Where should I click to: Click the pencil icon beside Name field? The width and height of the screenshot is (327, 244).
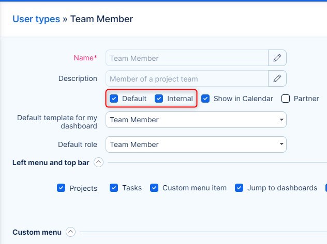click(277, 58)
